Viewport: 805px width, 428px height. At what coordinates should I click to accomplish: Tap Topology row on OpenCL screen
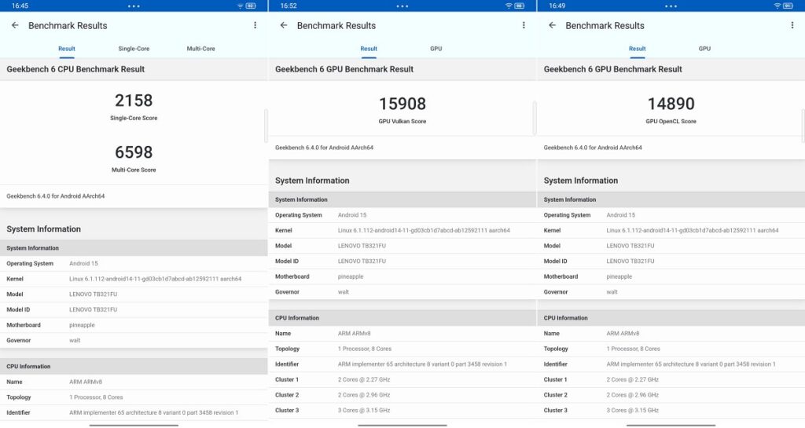671,349
